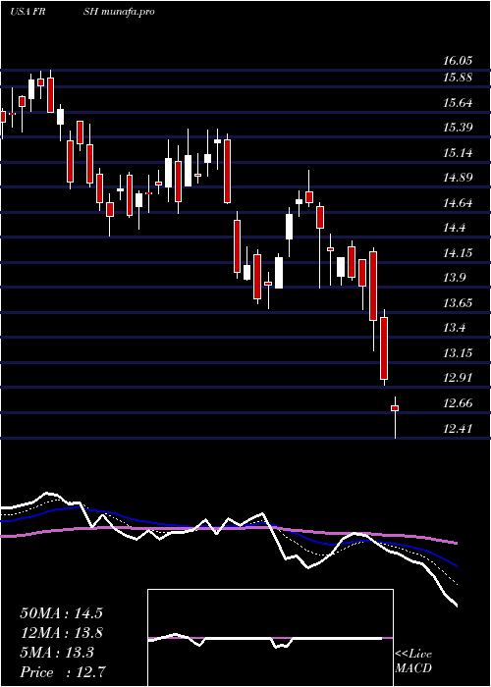Viewport: 491px width, 687px height.
Task: Click the 13.9 price level label
Action: click(x=455, y=278)
